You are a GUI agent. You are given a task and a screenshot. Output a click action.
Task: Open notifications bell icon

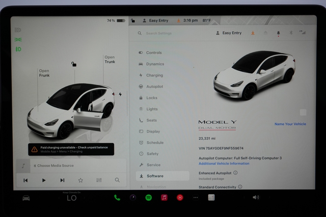(279, 33)
